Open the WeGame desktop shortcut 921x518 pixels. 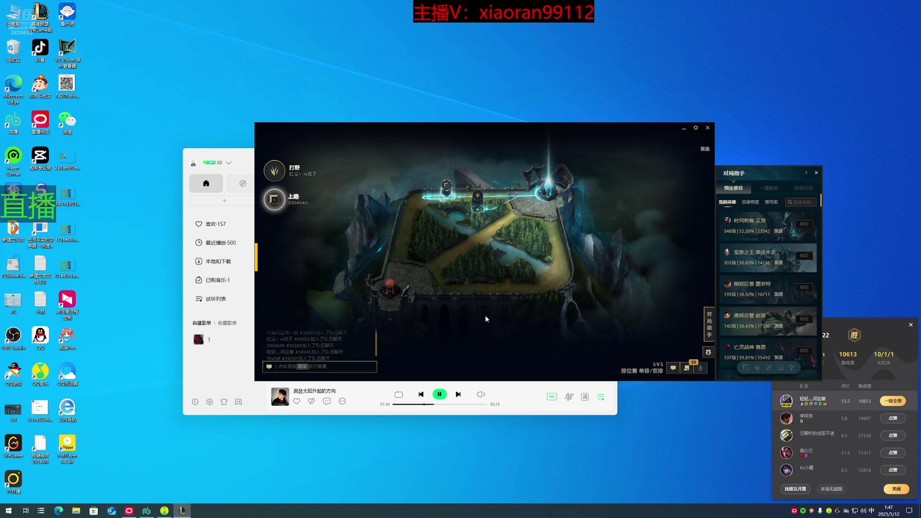click(13, 446)
